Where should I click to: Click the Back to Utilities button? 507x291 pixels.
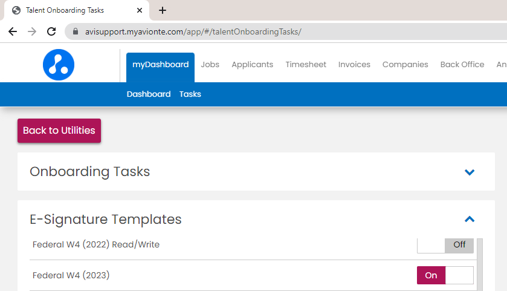click(59, 131)
